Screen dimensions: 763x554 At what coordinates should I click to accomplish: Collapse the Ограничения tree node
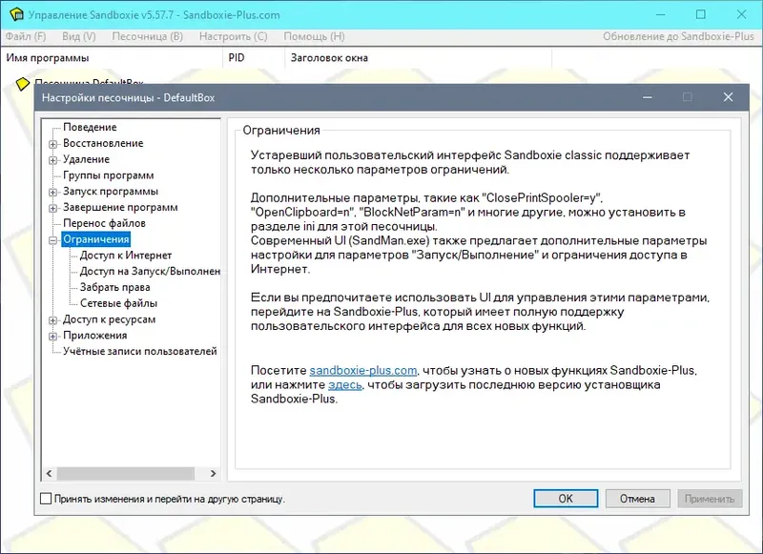pos(53,240)
